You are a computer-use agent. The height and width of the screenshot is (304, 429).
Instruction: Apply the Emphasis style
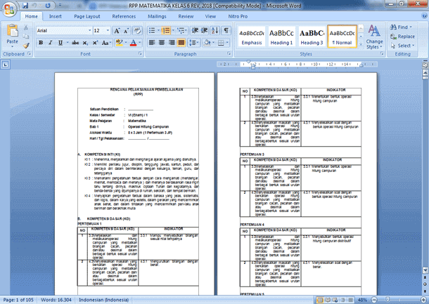(x=252, y=37)
